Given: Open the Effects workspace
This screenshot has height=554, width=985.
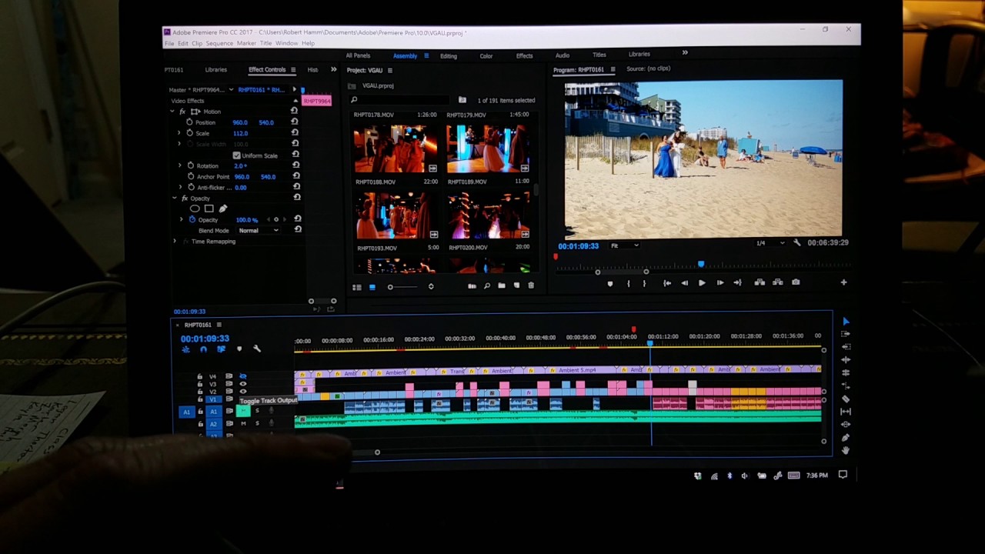Looking at the screenshot, I should coord(524,55).
